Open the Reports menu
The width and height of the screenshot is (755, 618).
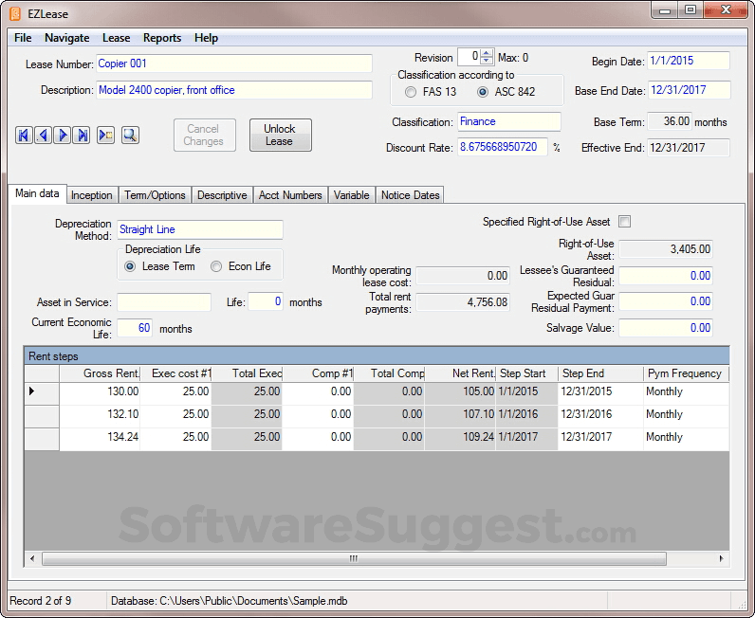click(x=162, y=38)
